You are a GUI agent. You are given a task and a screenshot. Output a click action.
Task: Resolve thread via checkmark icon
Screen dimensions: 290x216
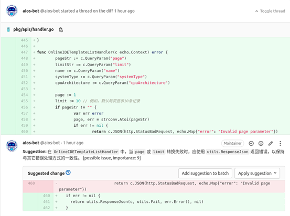[x=251, y=143]
